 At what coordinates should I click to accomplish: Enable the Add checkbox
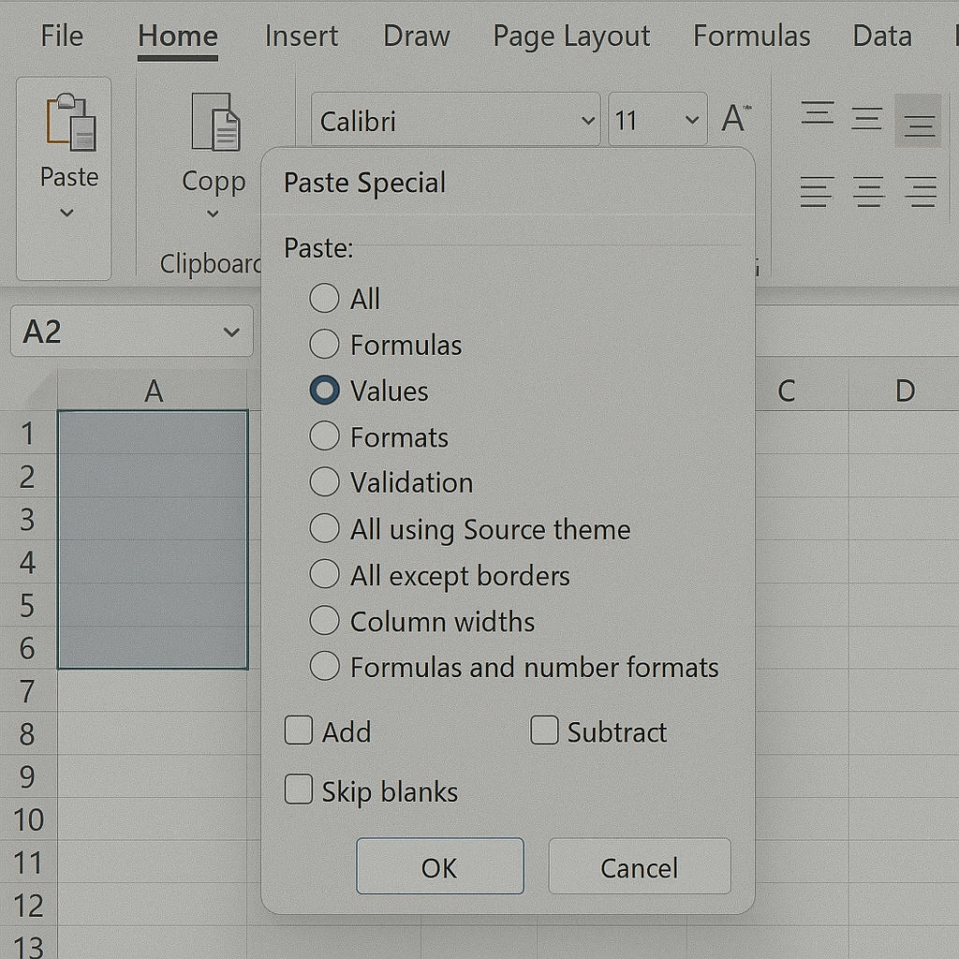point(299,730)
